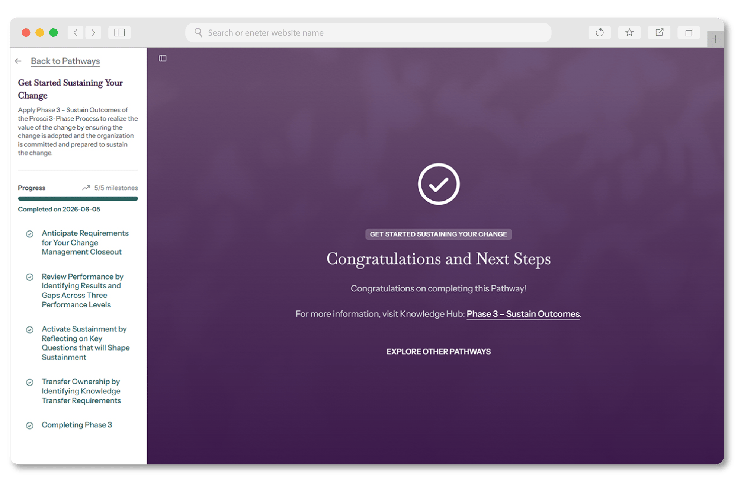Click EXPLORE OTHER PATHWAYS
The width and height of the screenshot is (744, 482).
point(439,352)
